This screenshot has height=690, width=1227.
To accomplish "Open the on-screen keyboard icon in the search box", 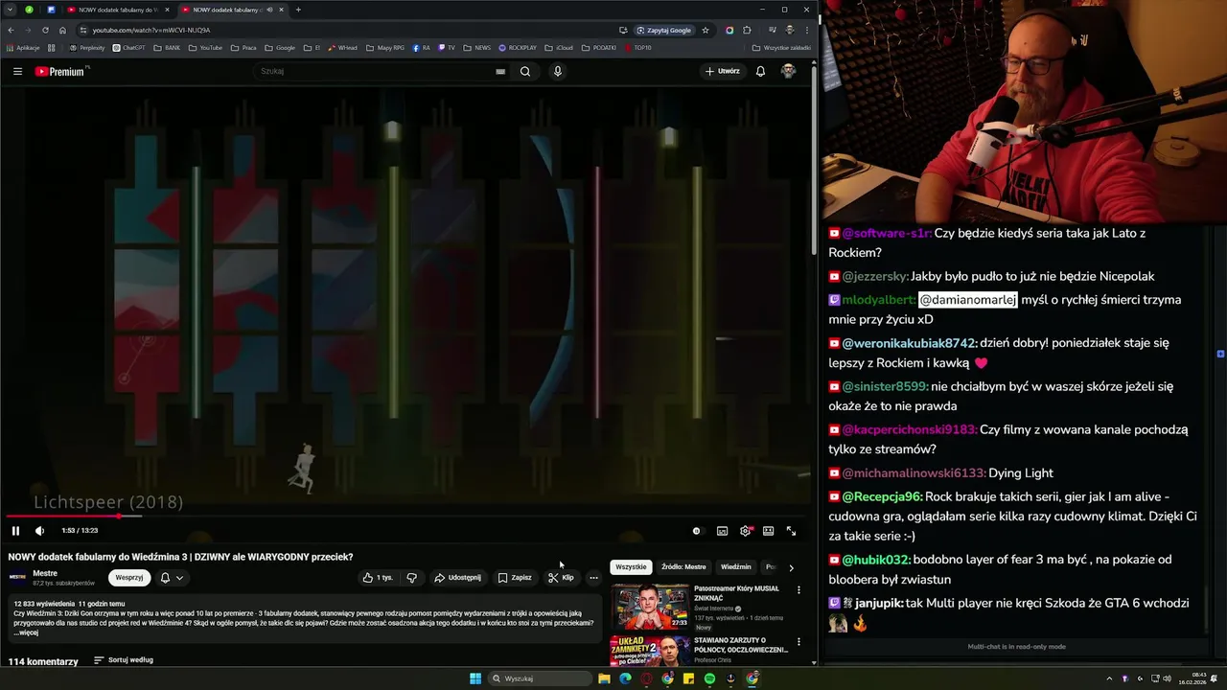I will pos(500,71).
